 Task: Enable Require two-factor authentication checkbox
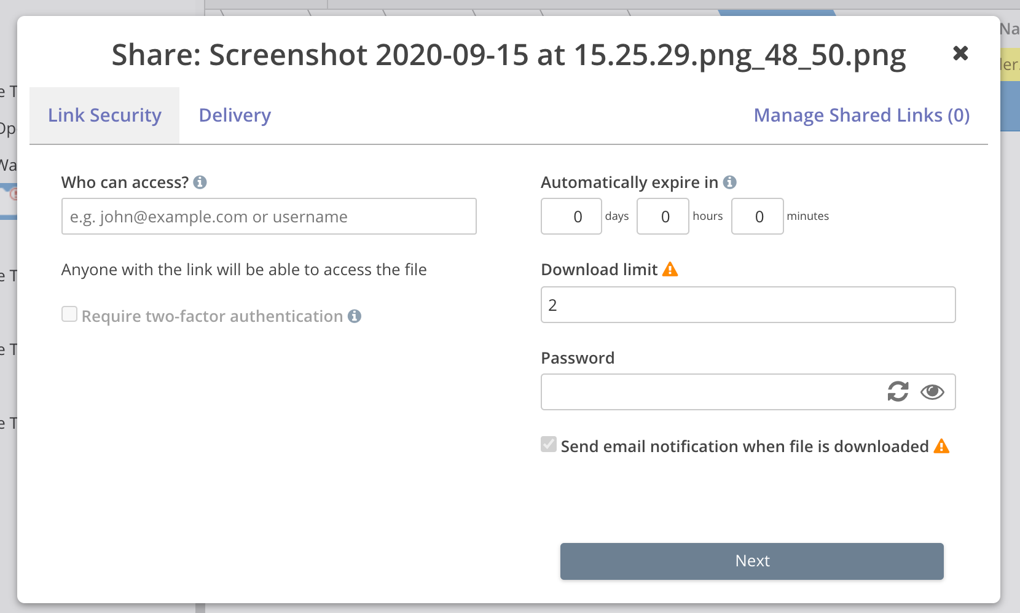[x=69, y=314]
